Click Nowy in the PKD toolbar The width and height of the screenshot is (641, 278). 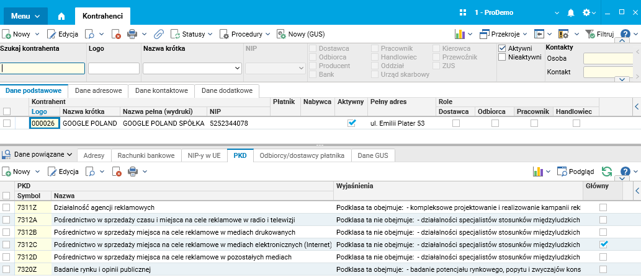coord(17,172)
